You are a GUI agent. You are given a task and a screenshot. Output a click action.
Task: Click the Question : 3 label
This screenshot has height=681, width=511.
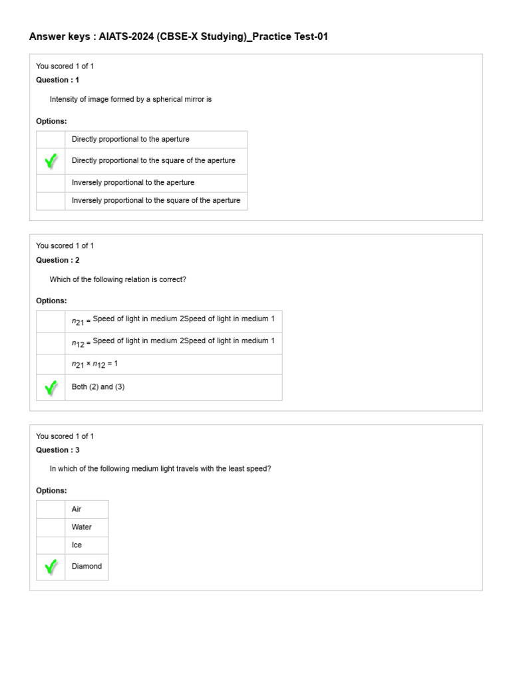click(57, 450)
